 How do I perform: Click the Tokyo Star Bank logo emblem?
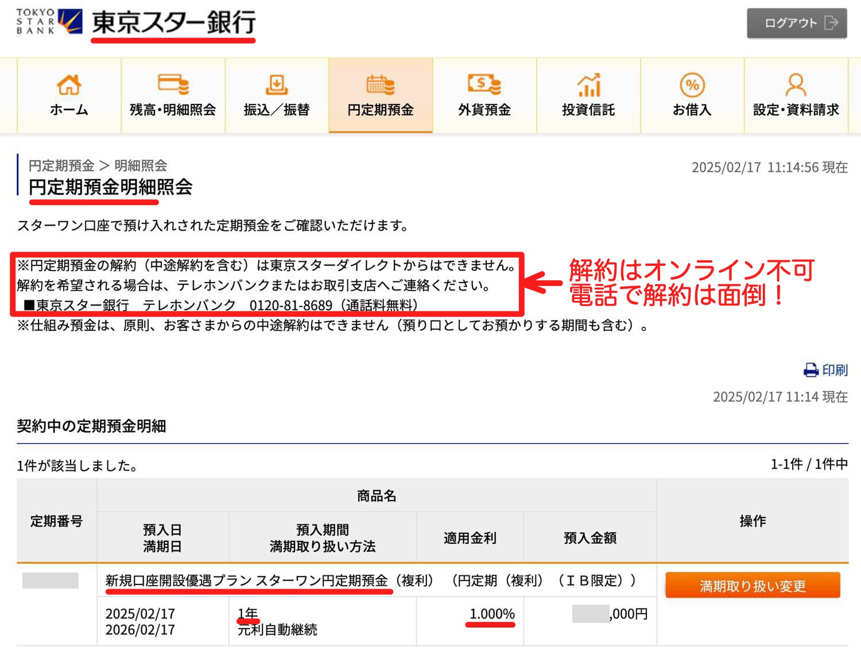[x=71, y=21]
